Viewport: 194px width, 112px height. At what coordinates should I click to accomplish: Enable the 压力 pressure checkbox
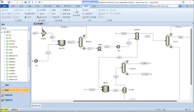click(x=50, y=14)
